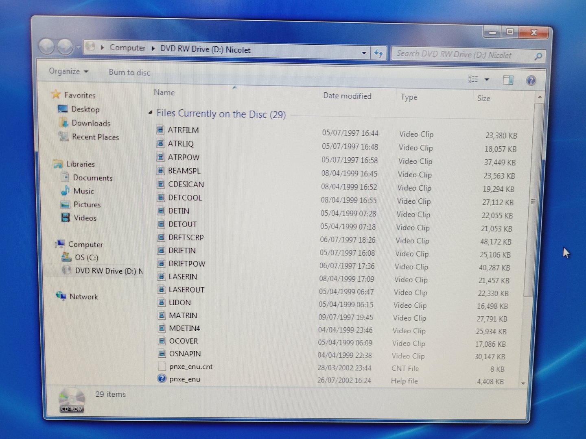This screenshot has width=586, height=439.
Task: Select the DETOUT file name
Action: point(182,224)
